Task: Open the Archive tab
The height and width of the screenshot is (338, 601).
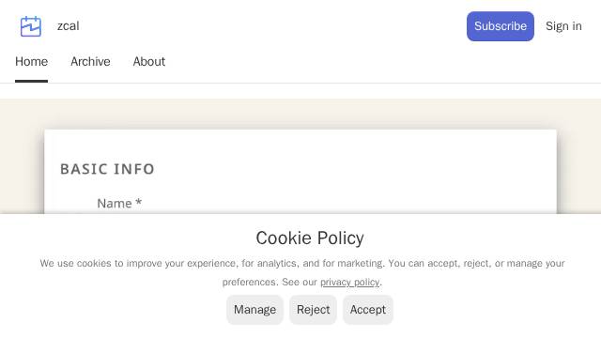Action: coord(90,61)
